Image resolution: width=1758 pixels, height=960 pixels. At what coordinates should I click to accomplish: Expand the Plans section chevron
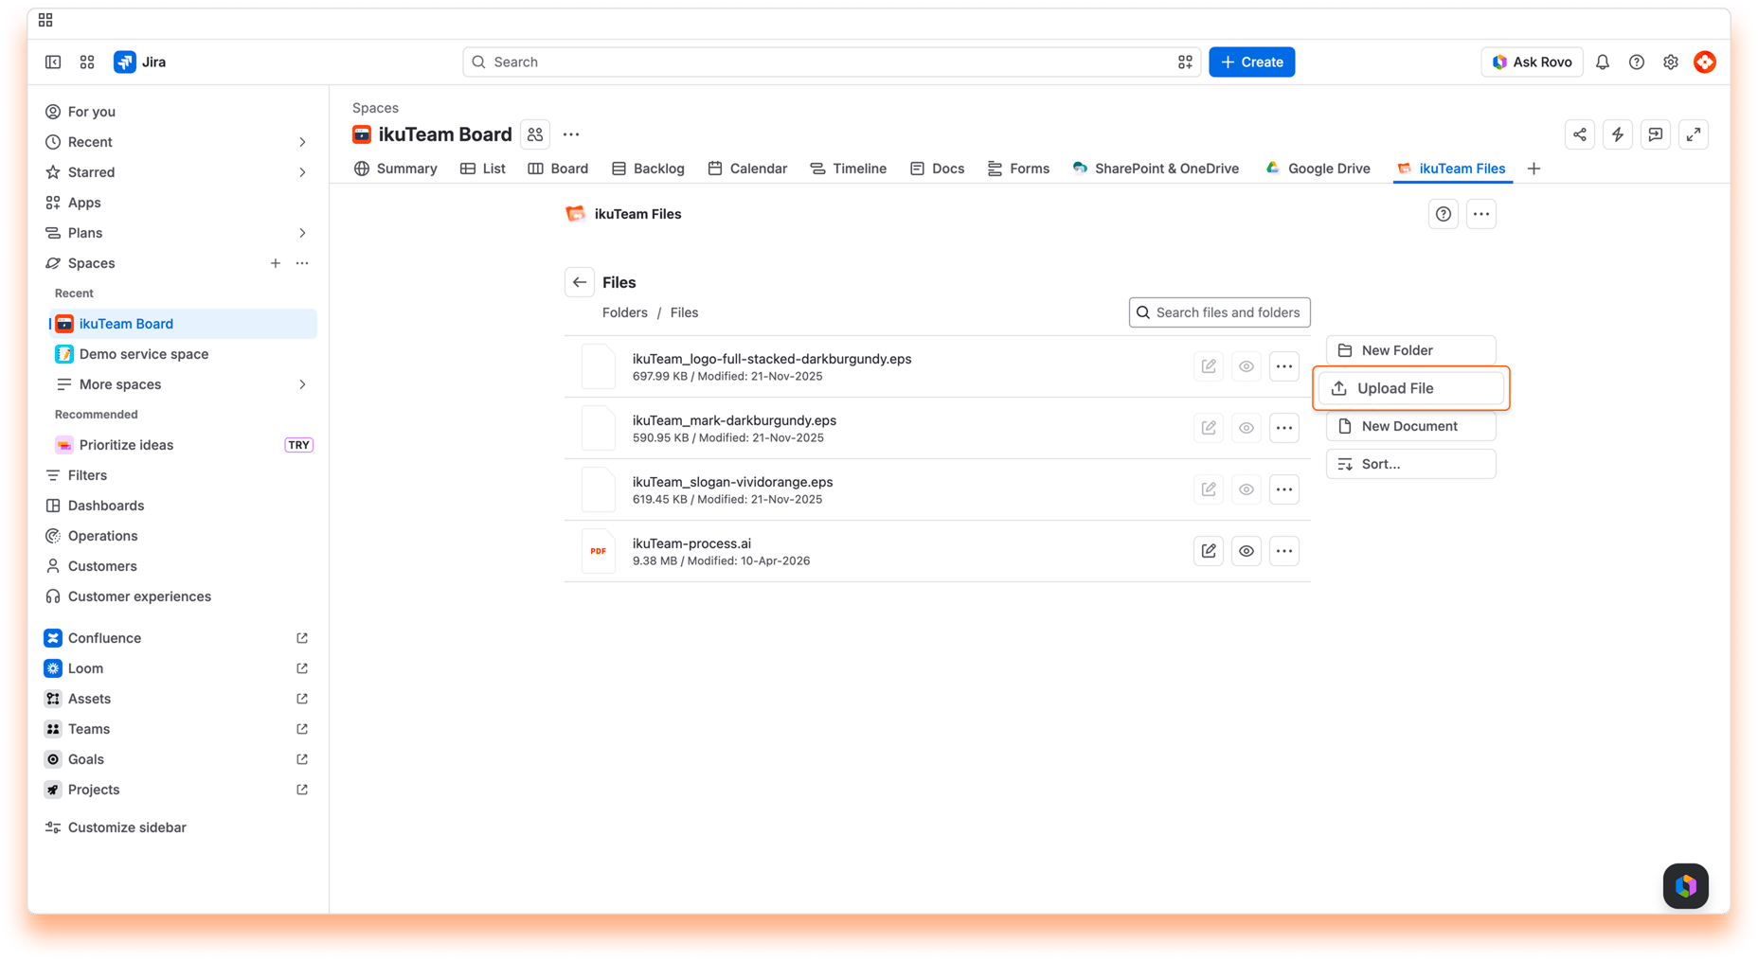click(302, 233)
